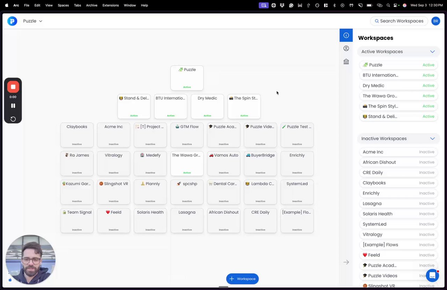Viewport: 447px width, 290px height.
Task: Select BTU Internation... in the sidebar list
Action: pyautogui.click(x=398, y=75)
